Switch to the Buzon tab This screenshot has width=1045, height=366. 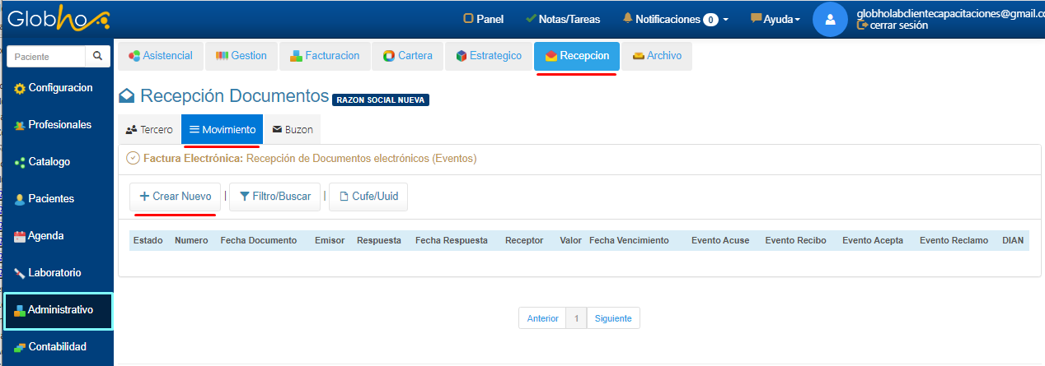click(x=292, y=130)
